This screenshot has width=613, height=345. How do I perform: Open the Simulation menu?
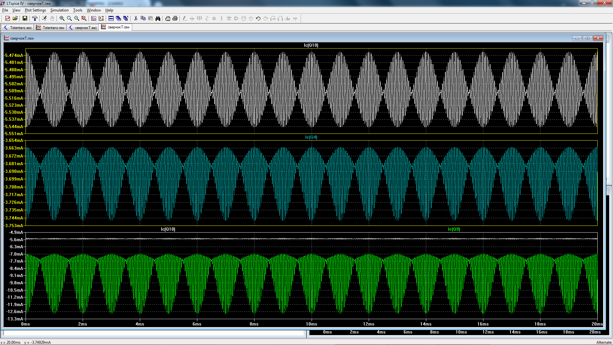pyautogui.click(x=59, y=10)
